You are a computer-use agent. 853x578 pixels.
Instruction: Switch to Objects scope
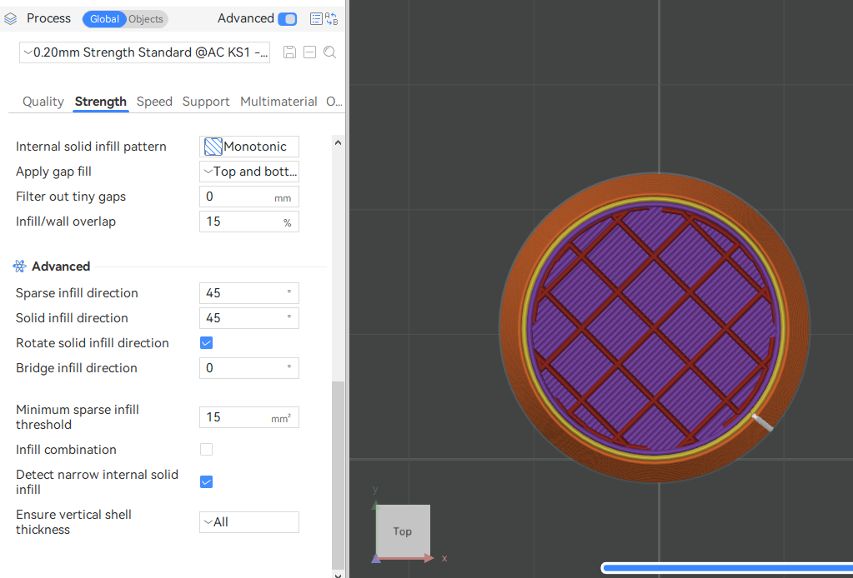coord(146,19)
